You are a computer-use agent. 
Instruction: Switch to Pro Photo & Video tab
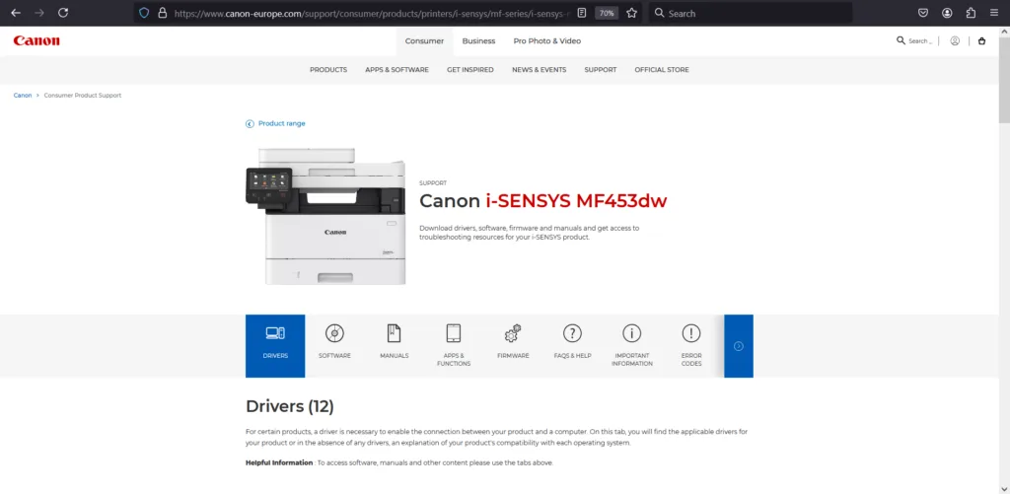546,41
